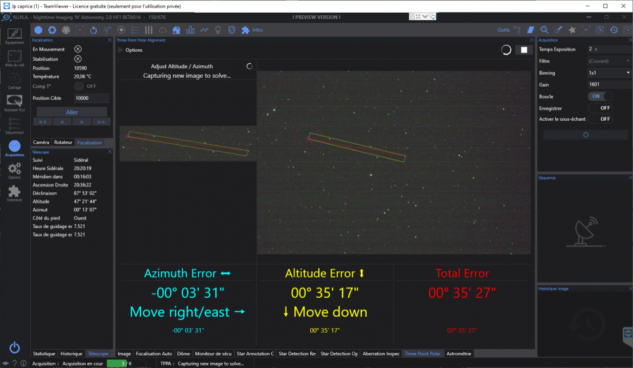This screenshot has height=368, width=633.
Task: Click the Aller focuser button
Action: pos(72,112)
